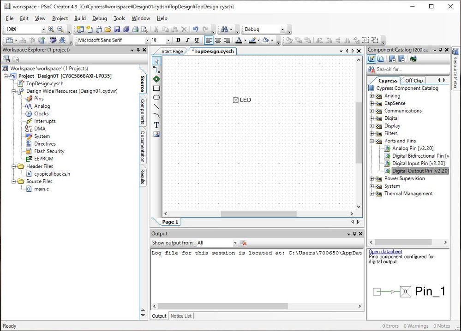Toggle bold text formatting
The width and height of the screenshot is (461, 331).
pyautogui.click(x=178, y=40)
